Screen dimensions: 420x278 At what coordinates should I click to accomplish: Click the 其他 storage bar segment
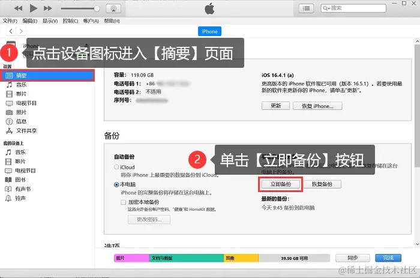pos(241,258)
